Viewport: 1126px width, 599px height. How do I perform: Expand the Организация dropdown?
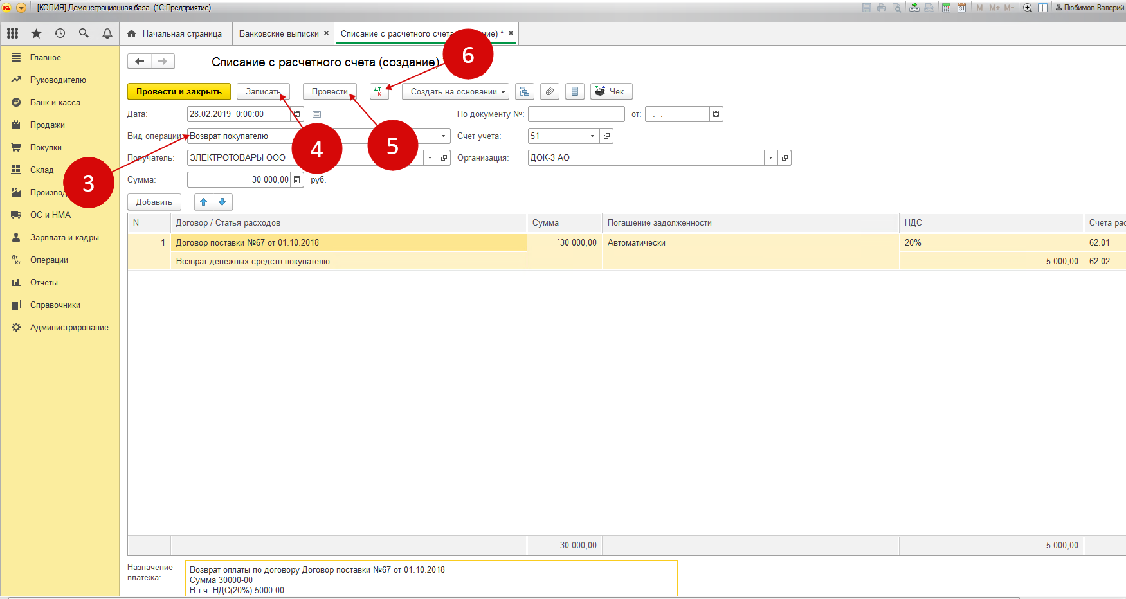pyautogui.click(x=770, y=158)
